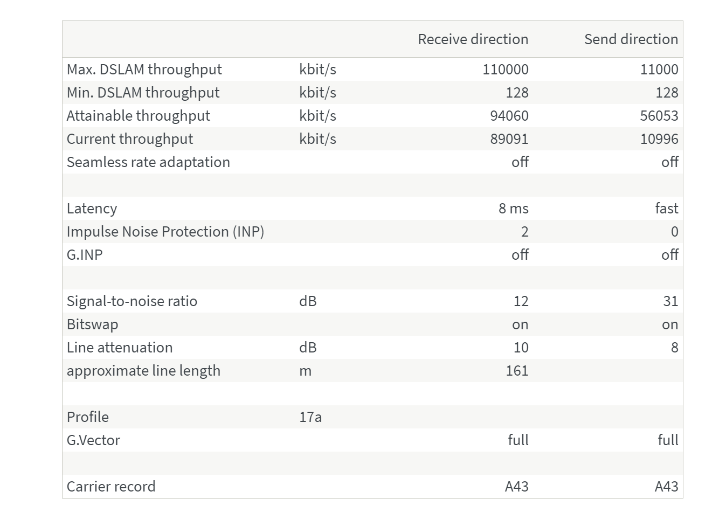Viewport: 726px width, 526px height.
Task: Click the receive G.Vector value 'full'
Action: [x=518, y=440]
